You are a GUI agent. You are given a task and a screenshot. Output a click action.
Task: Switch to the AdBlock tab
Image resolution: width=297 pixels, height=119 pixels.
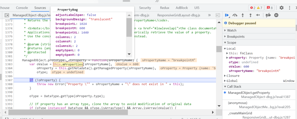182,8
